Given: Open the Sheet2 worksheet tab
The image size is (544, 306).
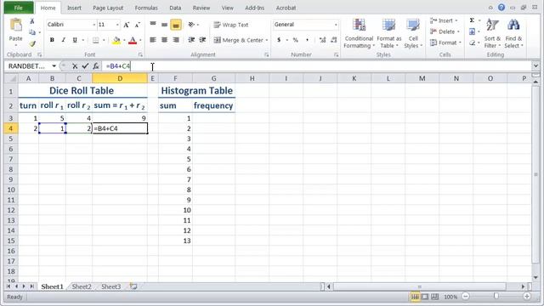Looking at the screenshot, I should coord(82,286).
